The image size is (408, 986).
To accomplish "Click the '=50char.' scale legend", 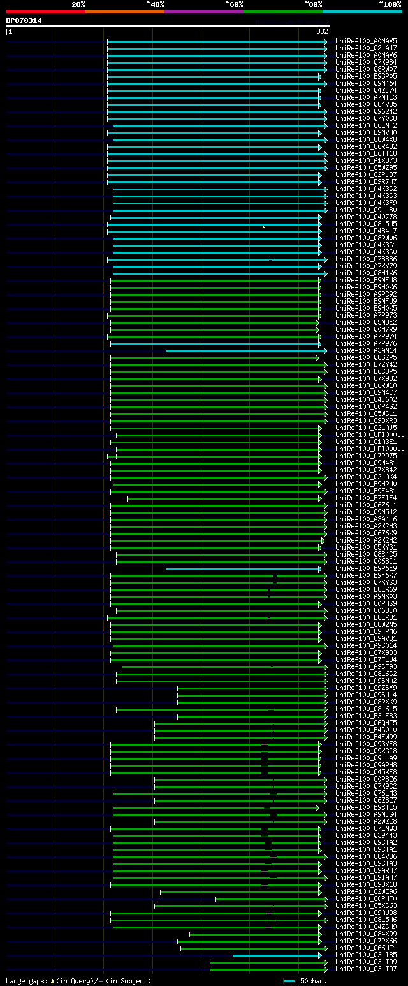I will coord(305,980).
